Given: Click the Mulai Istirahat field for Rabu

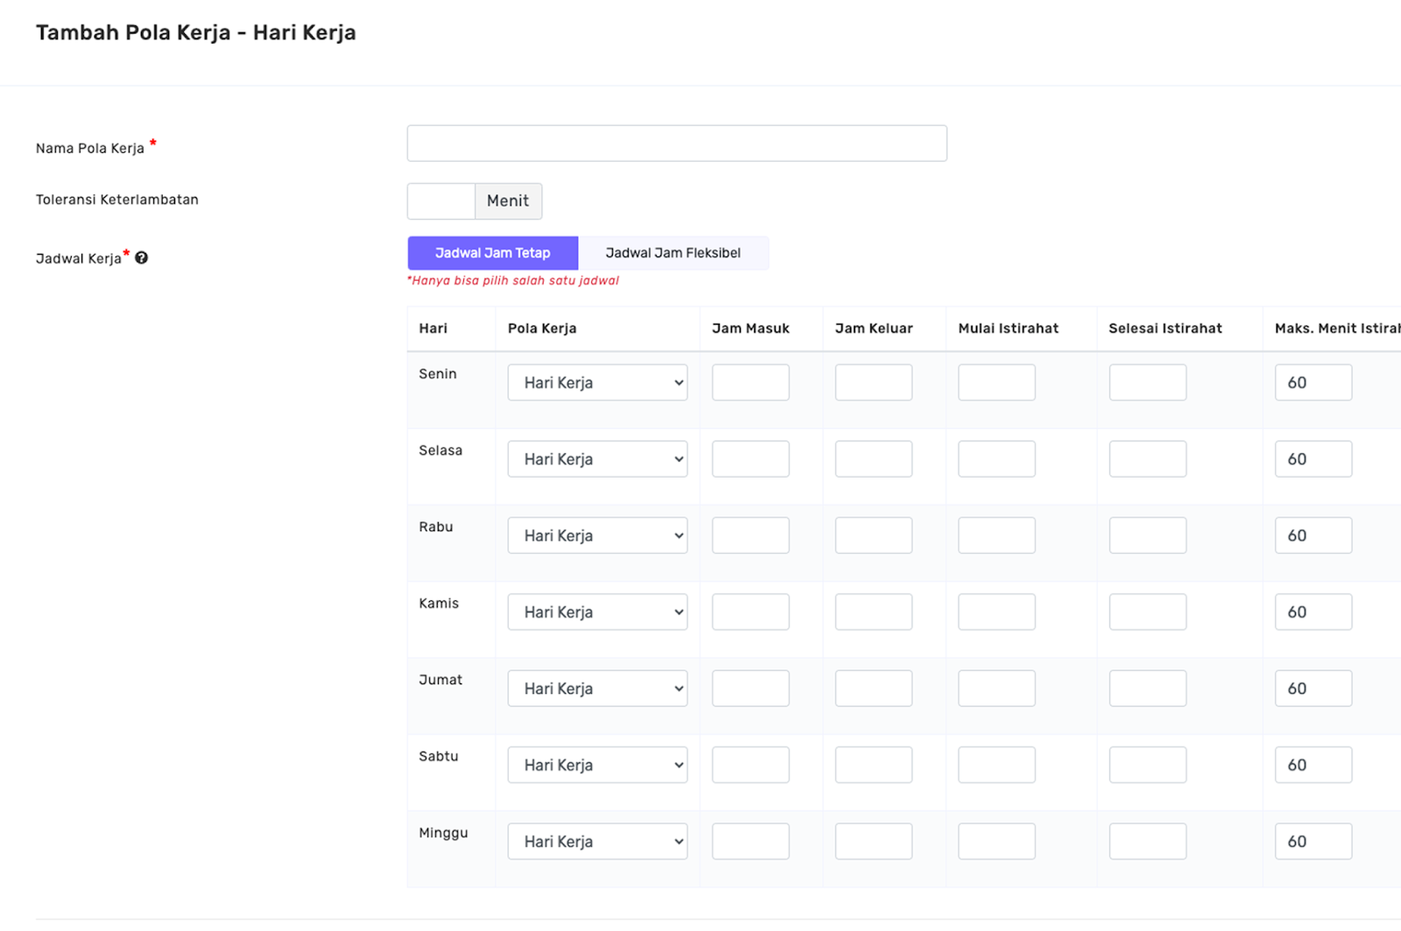Looking at the screenshot, I should coord(996,535).
